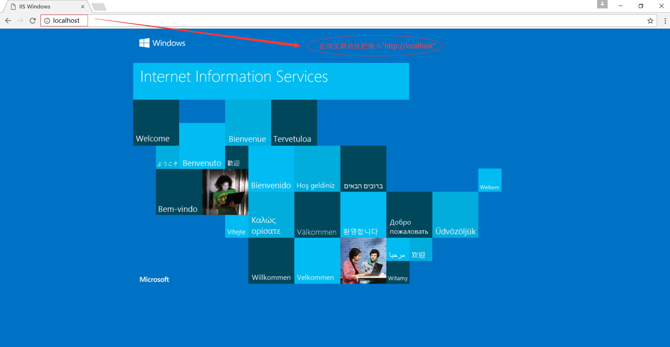
Task: Navigate back using the back arrow
Action: [8, 20]
